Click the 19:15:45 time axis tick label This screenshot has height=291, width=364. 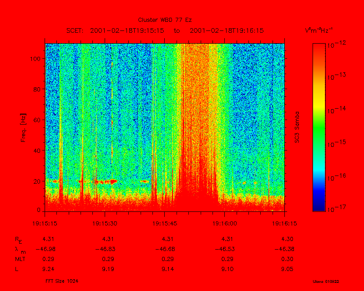[x=165, y=224]
